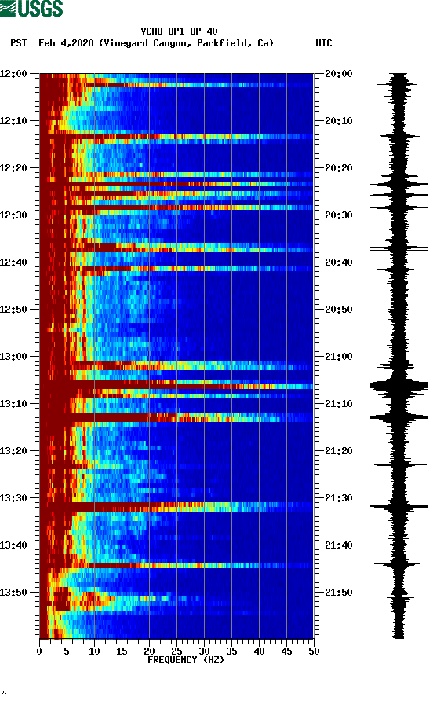Click the '12:00' PST time label

[14, 73]
